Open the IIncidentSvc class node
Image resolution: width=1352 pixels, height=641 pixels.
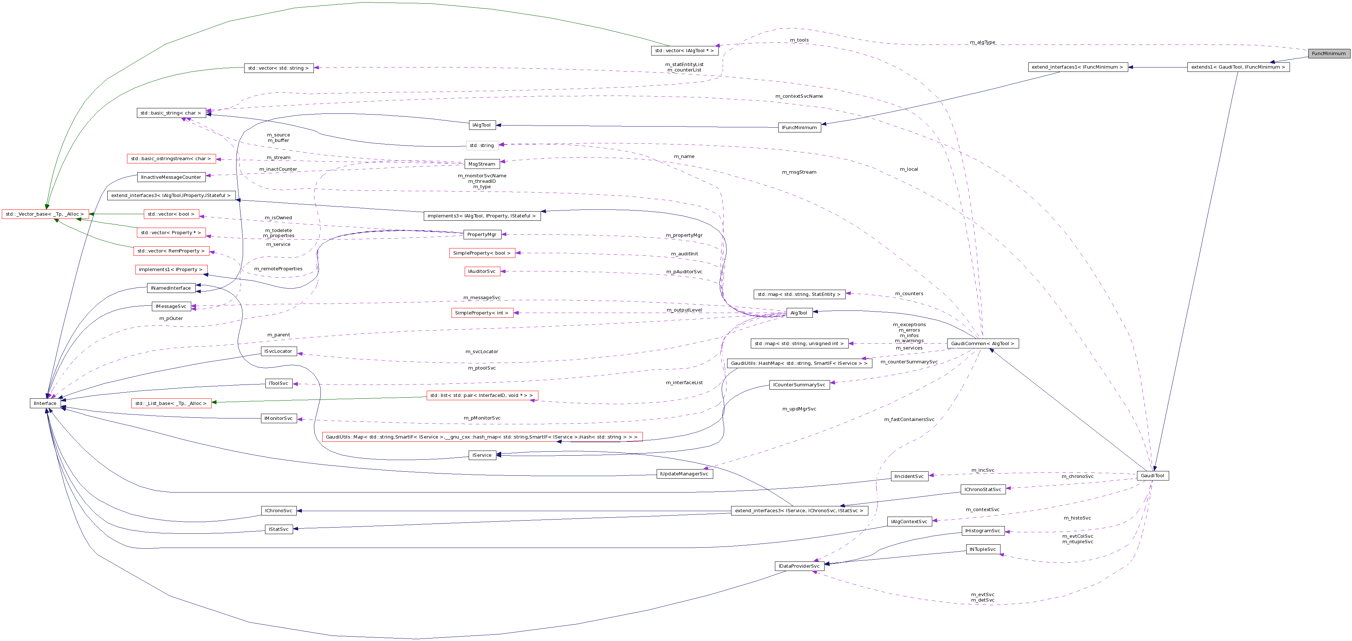tap(910, 476)
